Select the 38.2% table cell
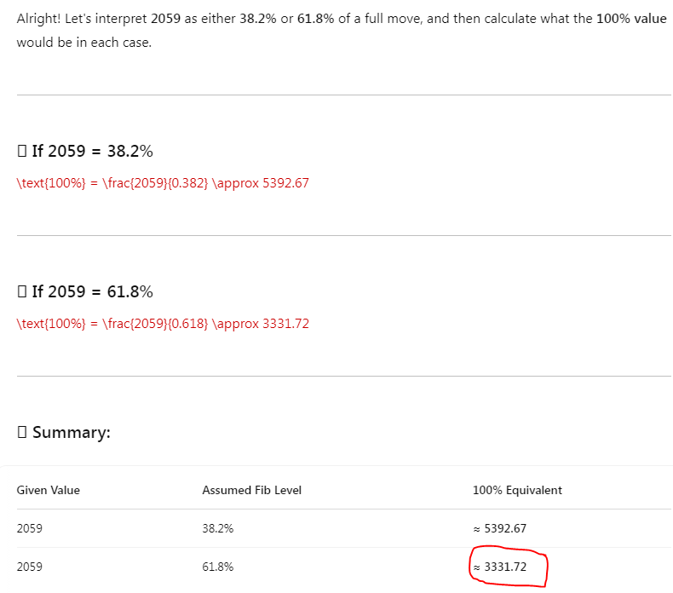This screenshot has height=593, width=673. click(x=217, y=528)
